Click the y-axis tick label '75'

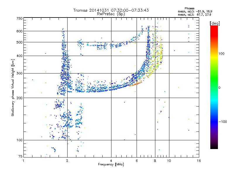pyautogui.click(x=20, y=156)
